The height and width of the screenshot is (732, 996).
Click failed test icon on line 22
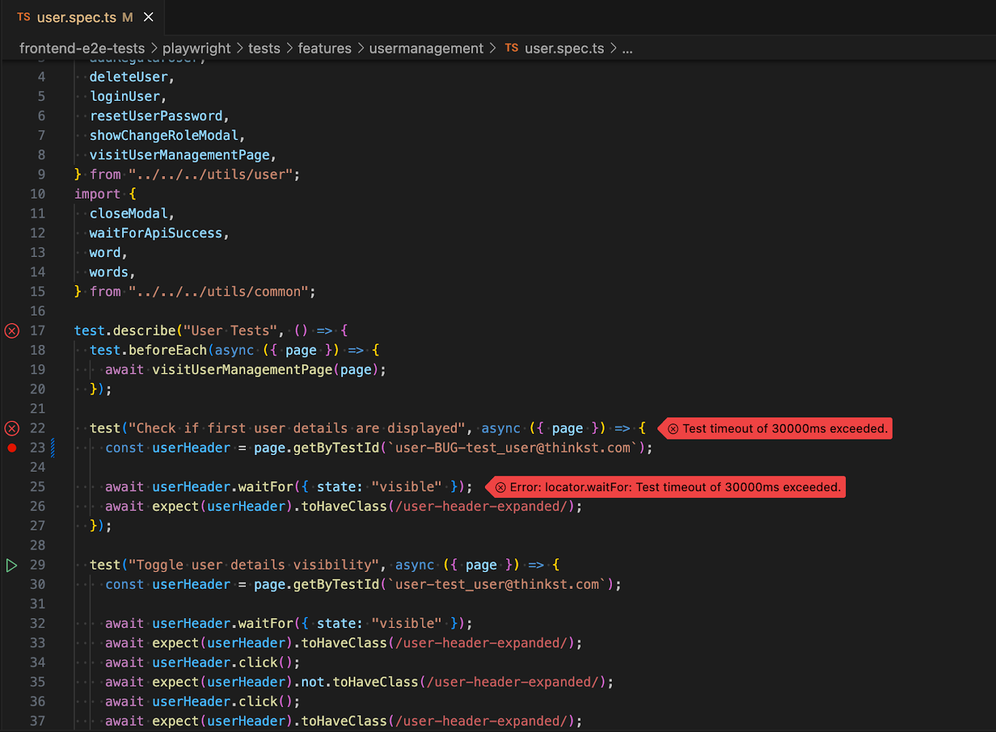(x=12, y=428)
